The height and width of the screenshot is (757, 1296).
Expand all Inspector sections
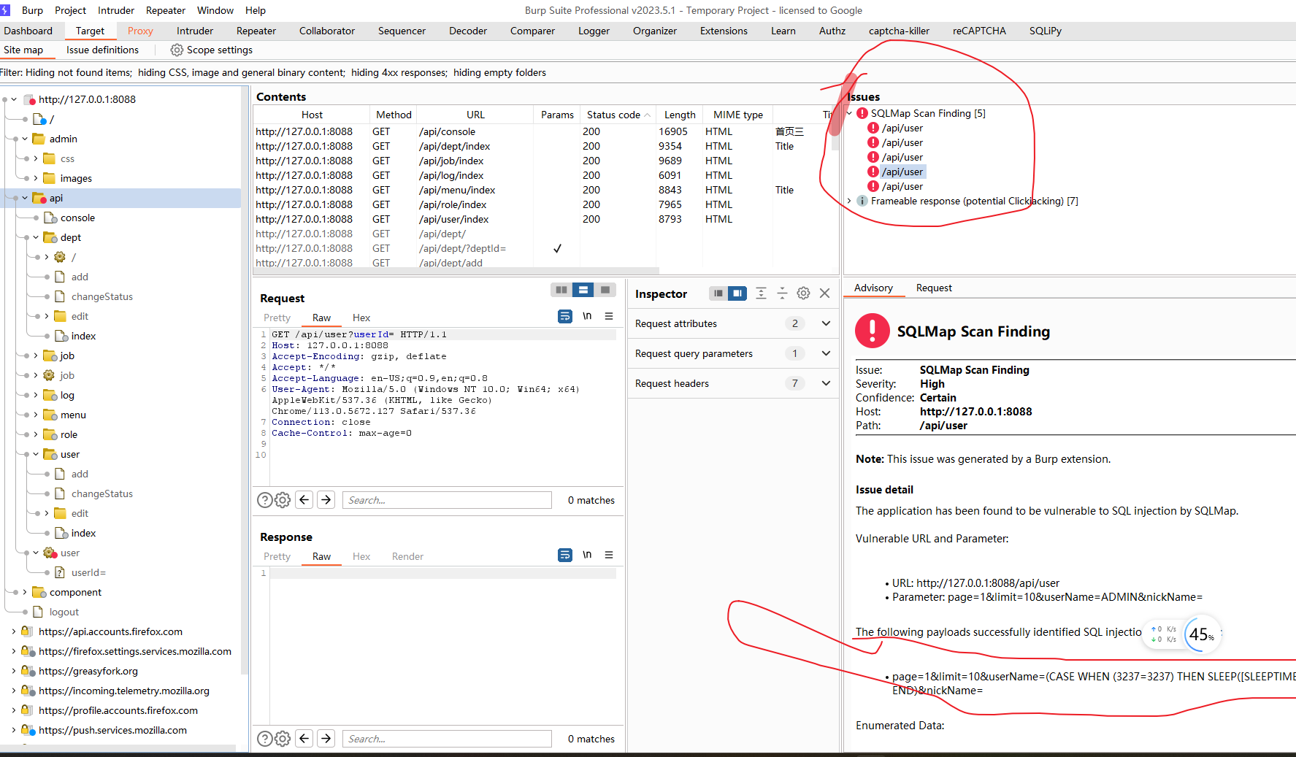pos(761,293)
